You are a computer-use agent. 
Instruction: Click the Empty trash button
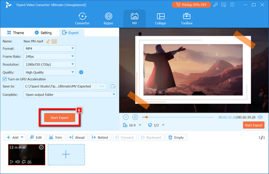[x=176, y=137]
